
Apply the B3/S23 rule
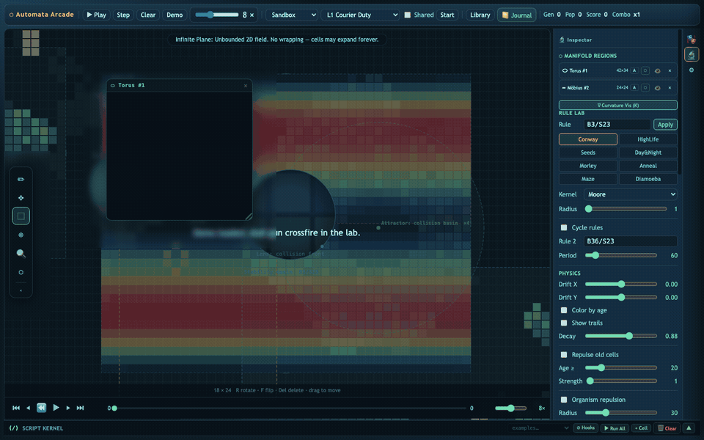665,125
